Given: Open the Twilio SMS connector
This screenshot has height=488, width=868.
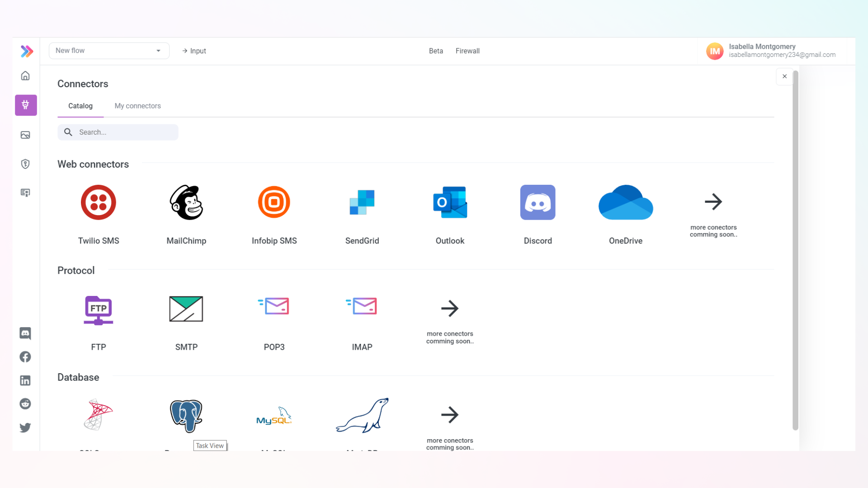Looking at the screenshot, I should [x=99, y=202].
